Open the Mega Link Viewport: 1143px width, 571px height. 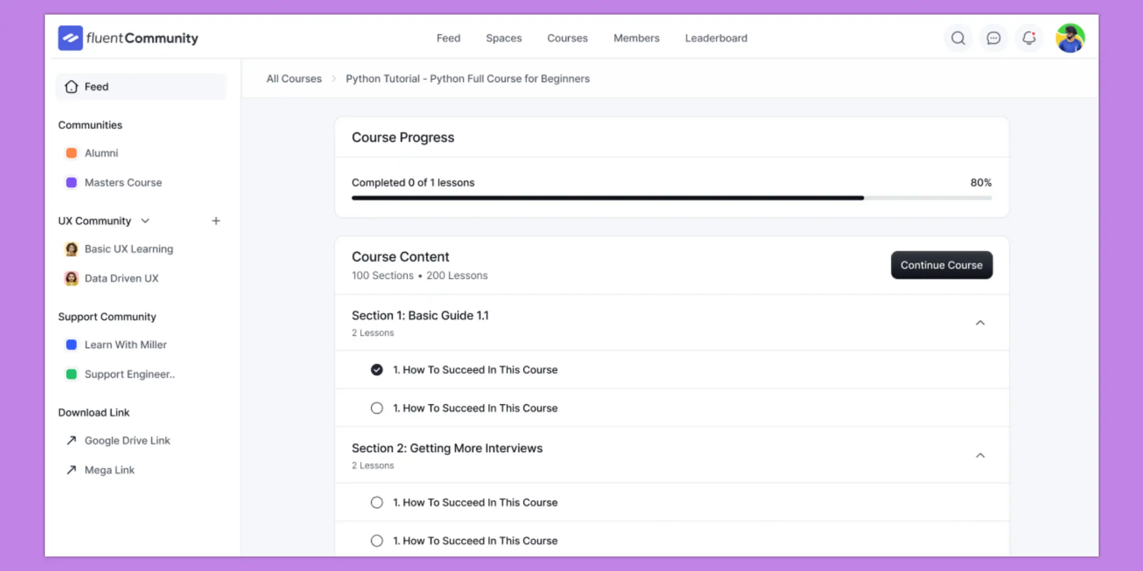coord(110,470)
